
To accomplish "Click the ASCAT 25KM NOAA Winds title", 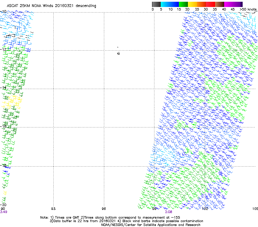I will coord(51,6).
